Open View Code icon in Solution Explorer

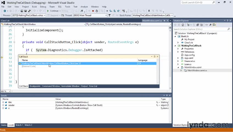click(207, 25)
